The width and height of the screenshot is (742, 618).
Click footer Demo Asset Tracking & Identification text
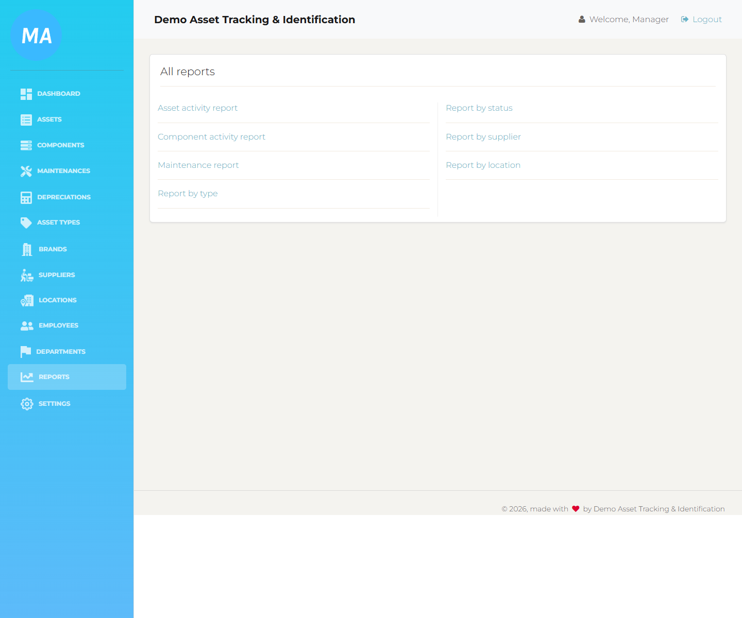pos(659,509)
